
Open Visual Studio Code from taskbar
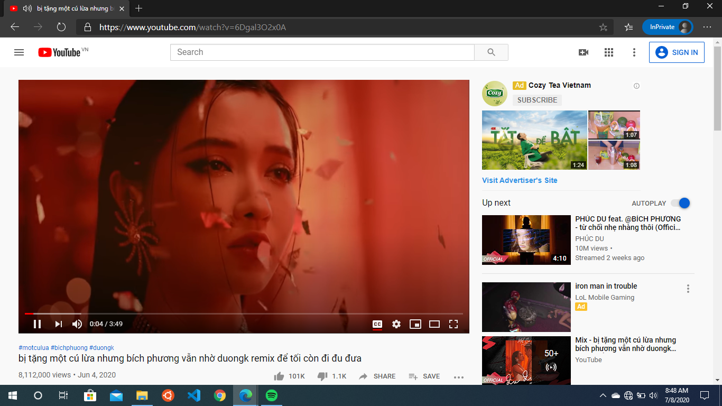point(194,395)
